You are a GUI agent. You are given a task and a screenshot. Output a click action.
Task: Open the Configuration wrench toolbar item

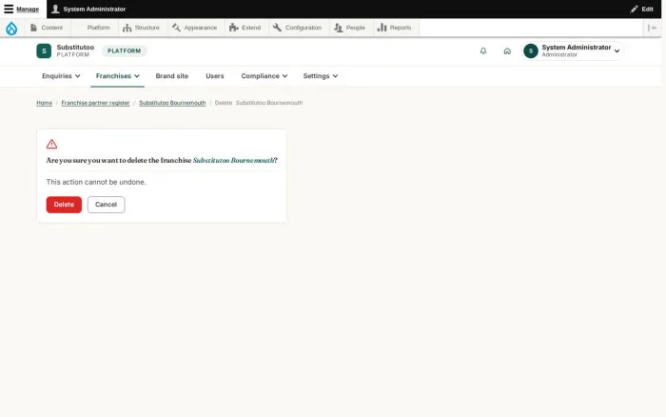coord(297,28)
